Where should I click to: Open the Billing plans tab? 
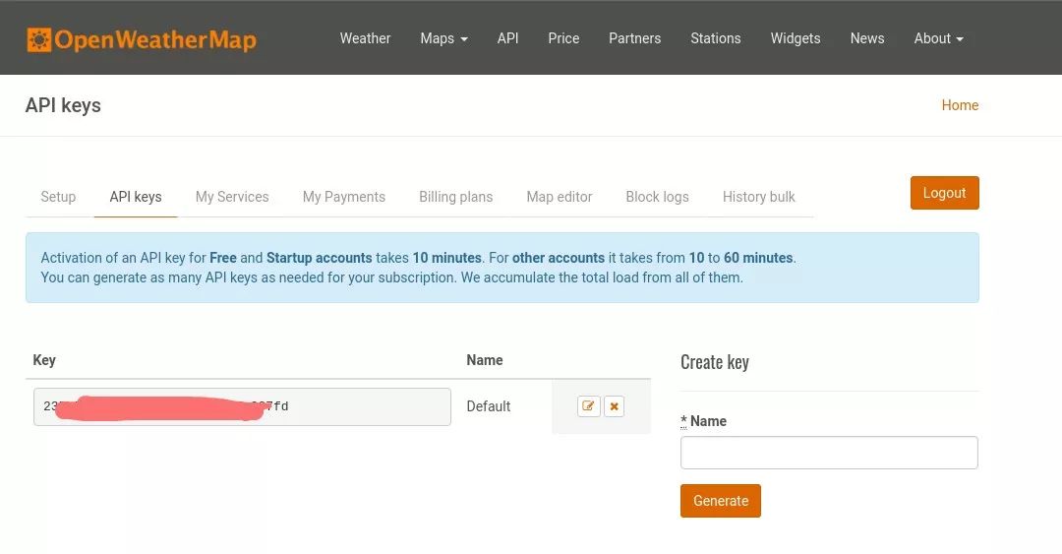pyautogui.click(x=456, y=197)
